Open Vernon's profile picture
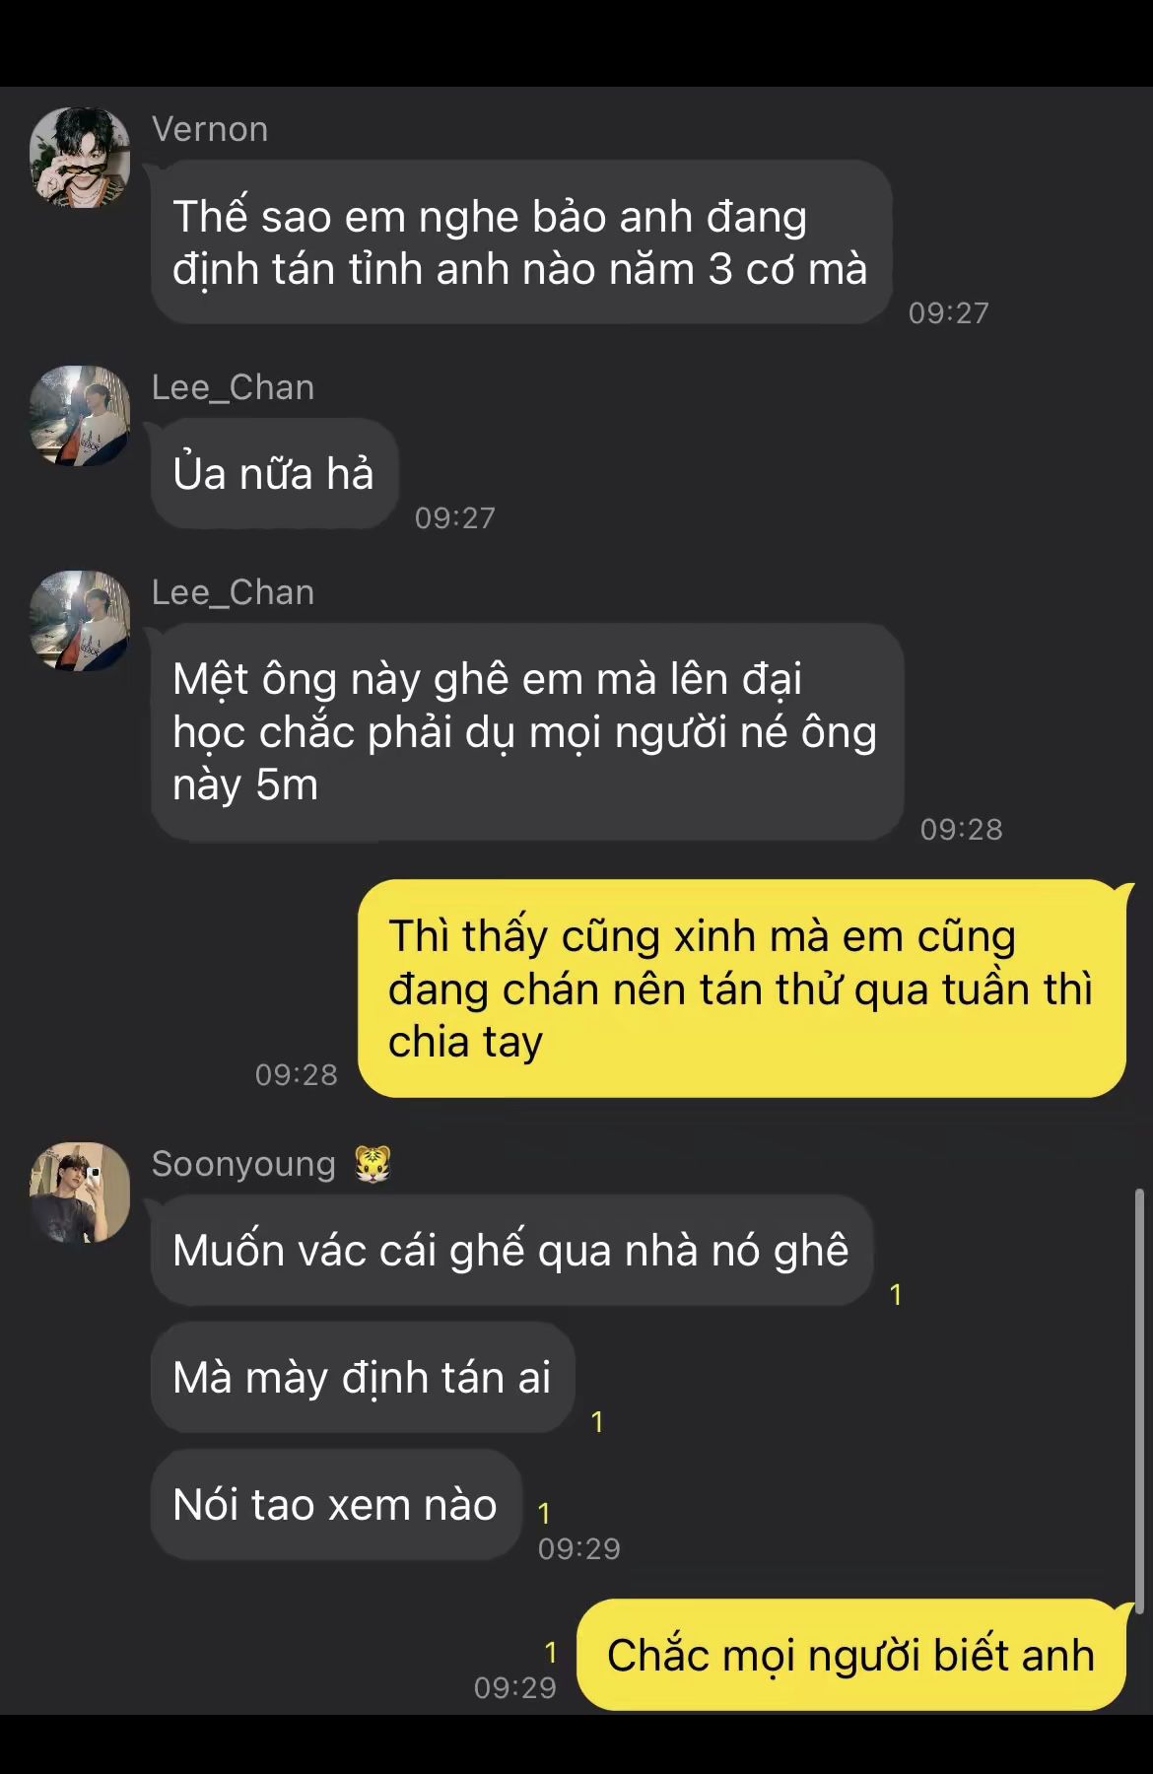Image resolution: width=1153 pixels, height=1774 pixels. click(x=80, y=158)
